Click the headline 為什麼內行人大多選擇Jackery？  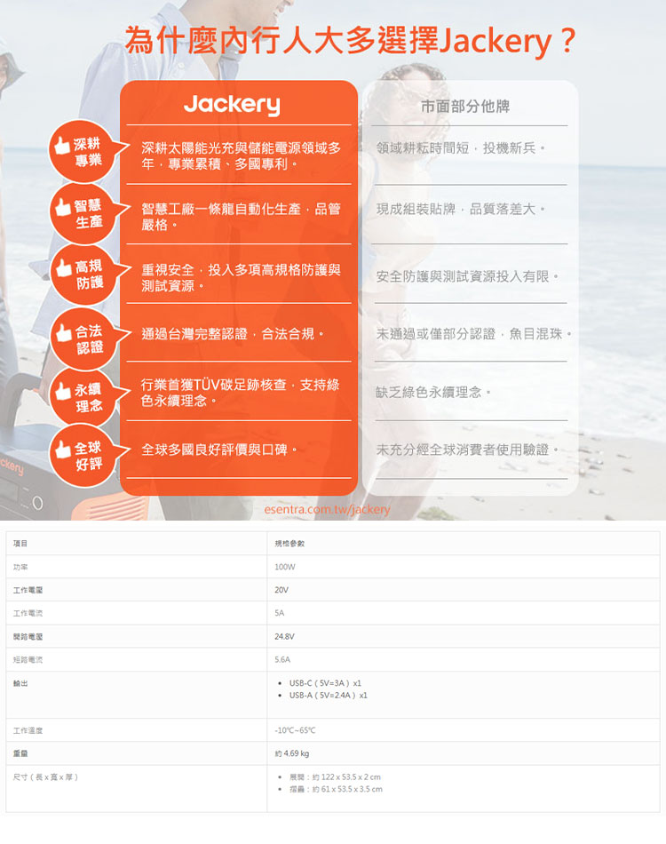point(350,41)
